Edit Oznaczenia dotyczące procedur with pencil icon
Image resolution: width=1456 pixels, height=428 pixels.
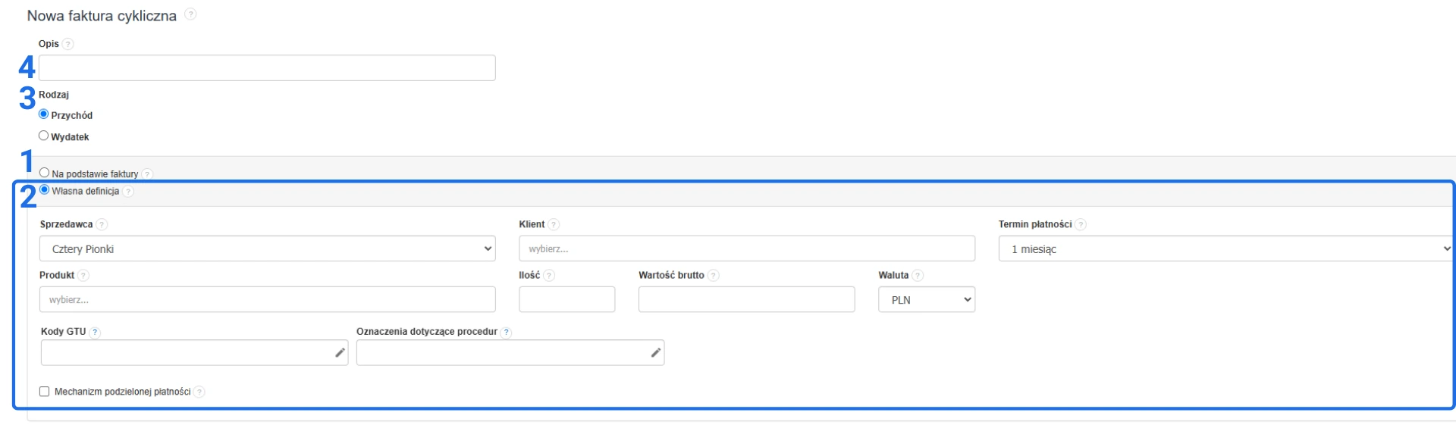(x=656, y=353)
